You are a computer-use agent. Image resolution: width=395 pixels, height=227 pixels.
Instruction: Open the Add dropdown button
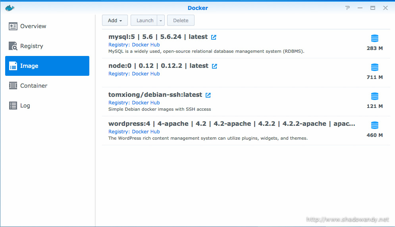115,20
